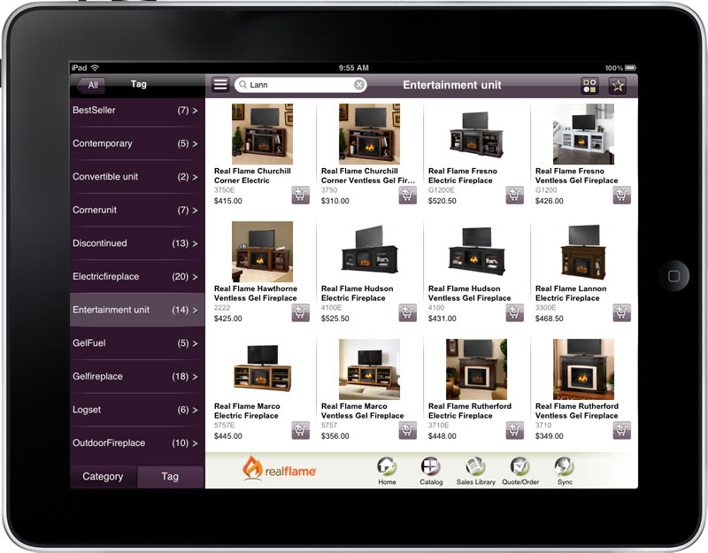The width and height of the screenshot is (708, 553).
Task: Add Marco Ventless Gel 5757 to cart
Action: point(407,430)
